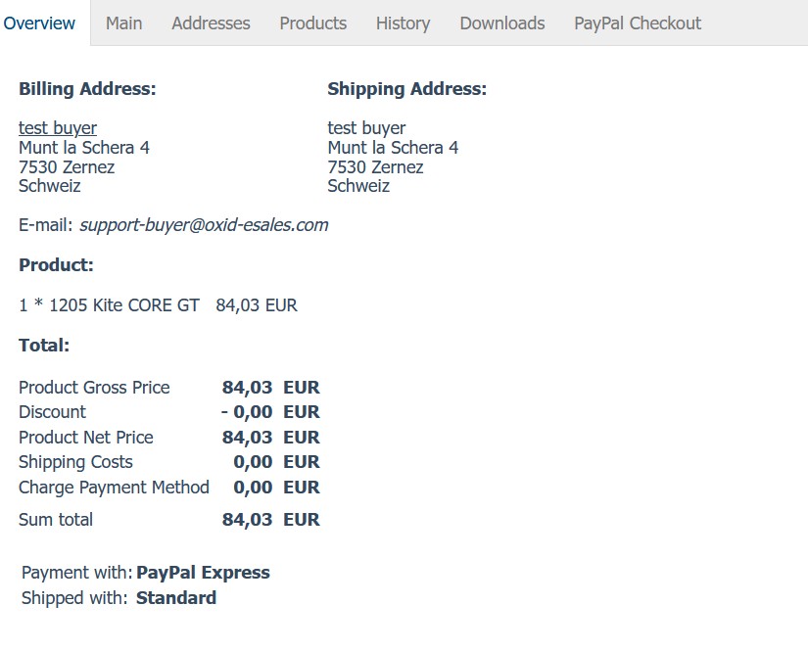Click the Charge Payment Method label

tap(114, 488)
